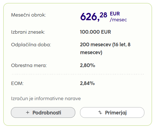The width and height of the screenshot is (155, 131).
Task: Click the 626,28 monthly payment amount
Action: point(94,17)
